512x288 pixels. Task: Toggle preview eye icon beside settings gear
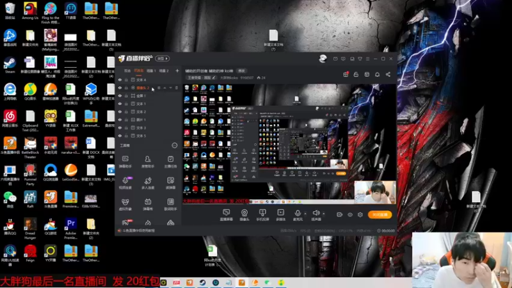coord(349,214)
